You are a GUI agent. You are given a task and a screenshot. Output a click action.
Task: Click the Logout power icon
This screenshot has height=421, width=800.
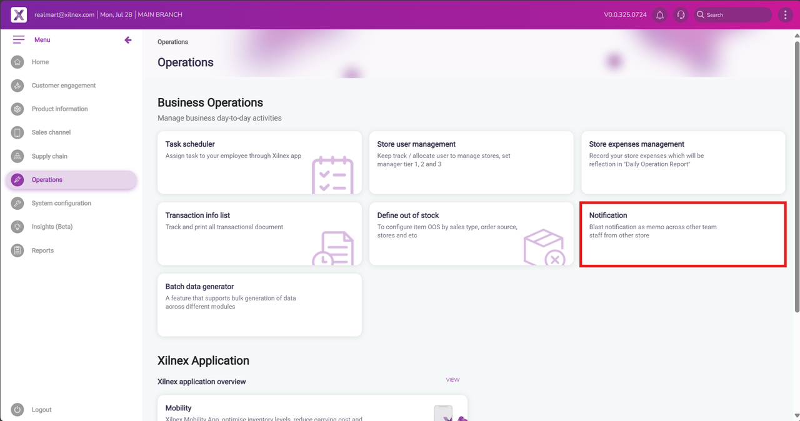[x=17, y=410]
